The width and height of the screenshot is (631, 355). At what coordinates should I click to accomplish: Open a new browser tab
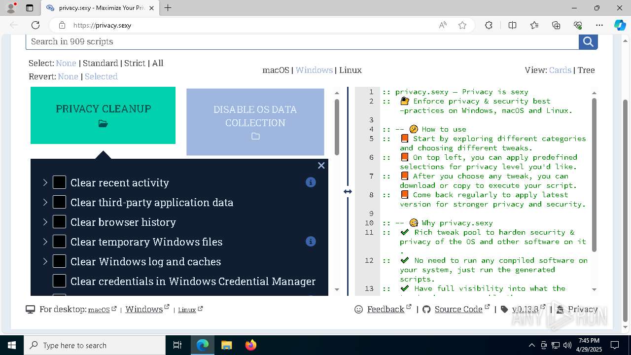[168, 8]
